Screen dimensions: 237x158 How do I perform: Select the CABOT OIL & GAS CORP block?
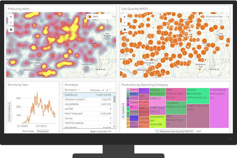click(198, 116)
